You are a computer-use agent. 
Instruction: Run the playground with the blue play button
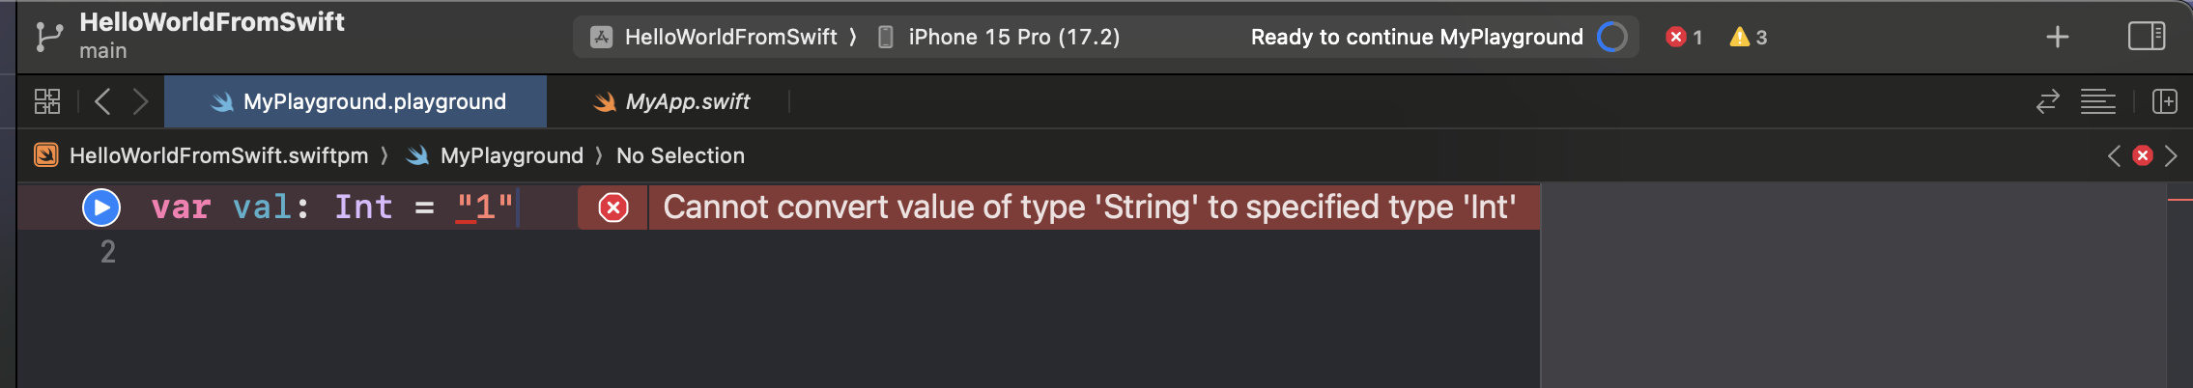(101, 208)
